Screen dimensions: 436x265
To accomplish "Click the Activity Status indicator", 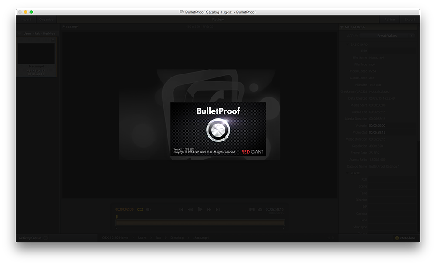I will pyautogui.click(x=46, y=238).
